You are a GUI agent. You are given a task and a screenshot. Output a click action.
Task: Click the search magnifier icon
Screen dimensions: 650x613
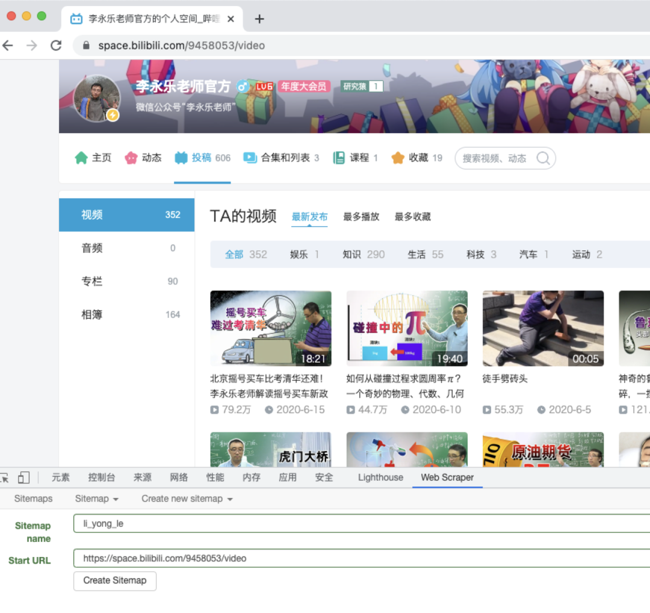[543, 158]
